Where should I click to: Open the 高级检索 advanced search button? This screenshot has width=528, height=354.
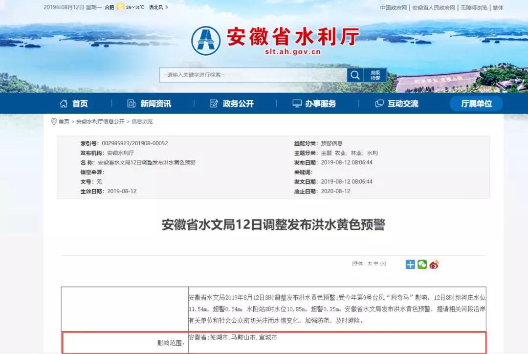click(375, 75)
